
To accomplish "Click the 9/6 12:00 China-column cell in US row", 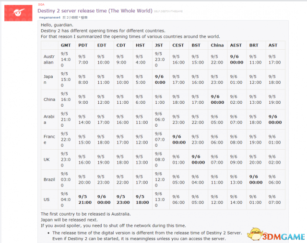I will point(217,199).
